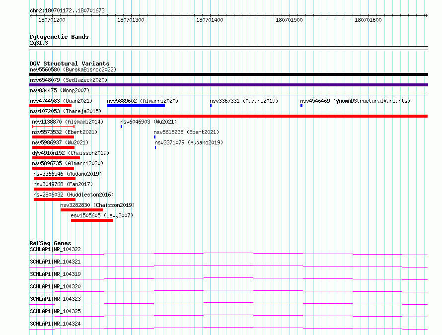Open nsv5896735 (Almarri2020) label

(x=68, y=163)
